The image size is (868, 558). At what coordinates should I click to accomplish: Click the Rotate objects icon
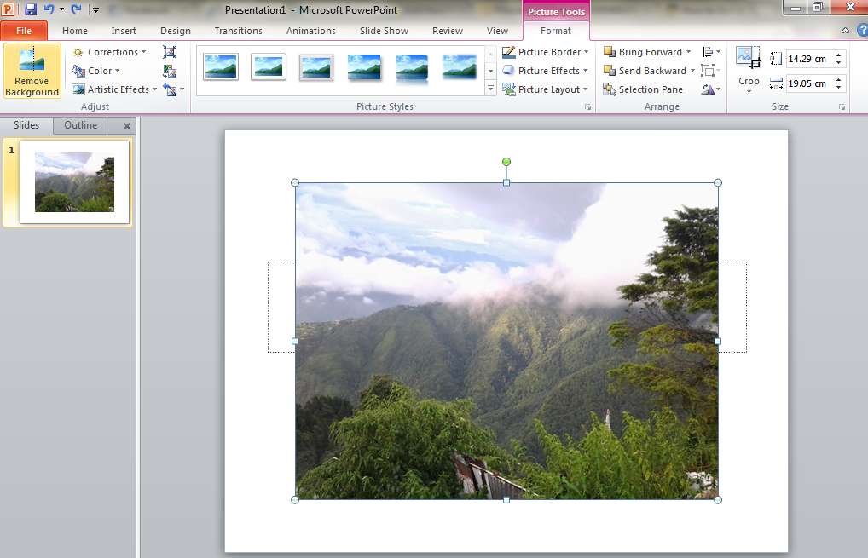[711, 89]
